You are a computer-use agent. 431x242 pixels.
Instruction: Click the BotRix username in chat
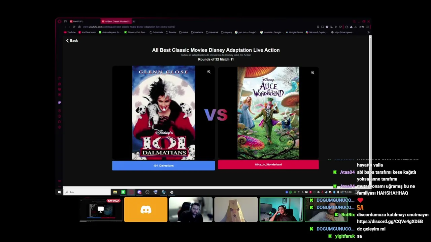(x=348, y=215)
